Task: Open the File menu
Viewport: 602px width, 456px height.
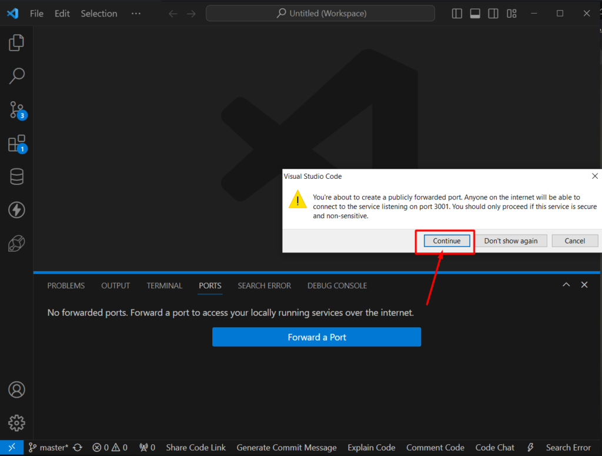Action: click(x=36, y=14)
